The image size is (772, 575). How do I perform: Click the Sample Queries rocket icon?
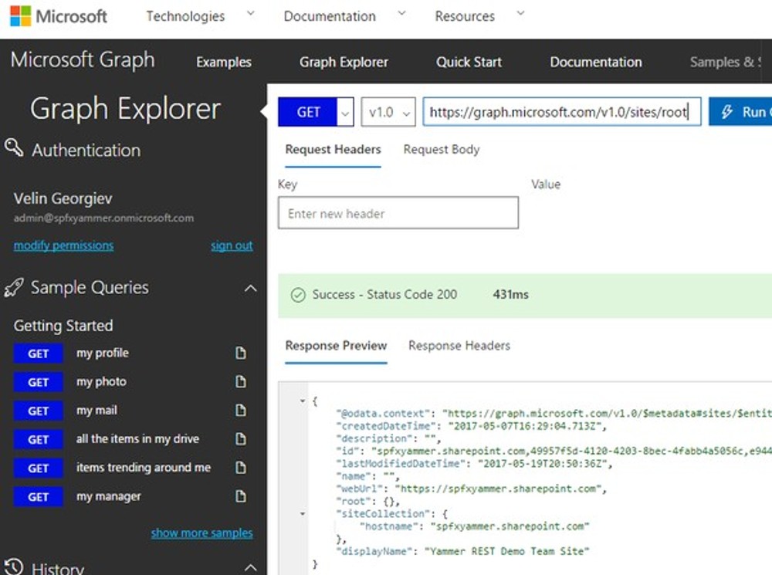click(12, 286)
